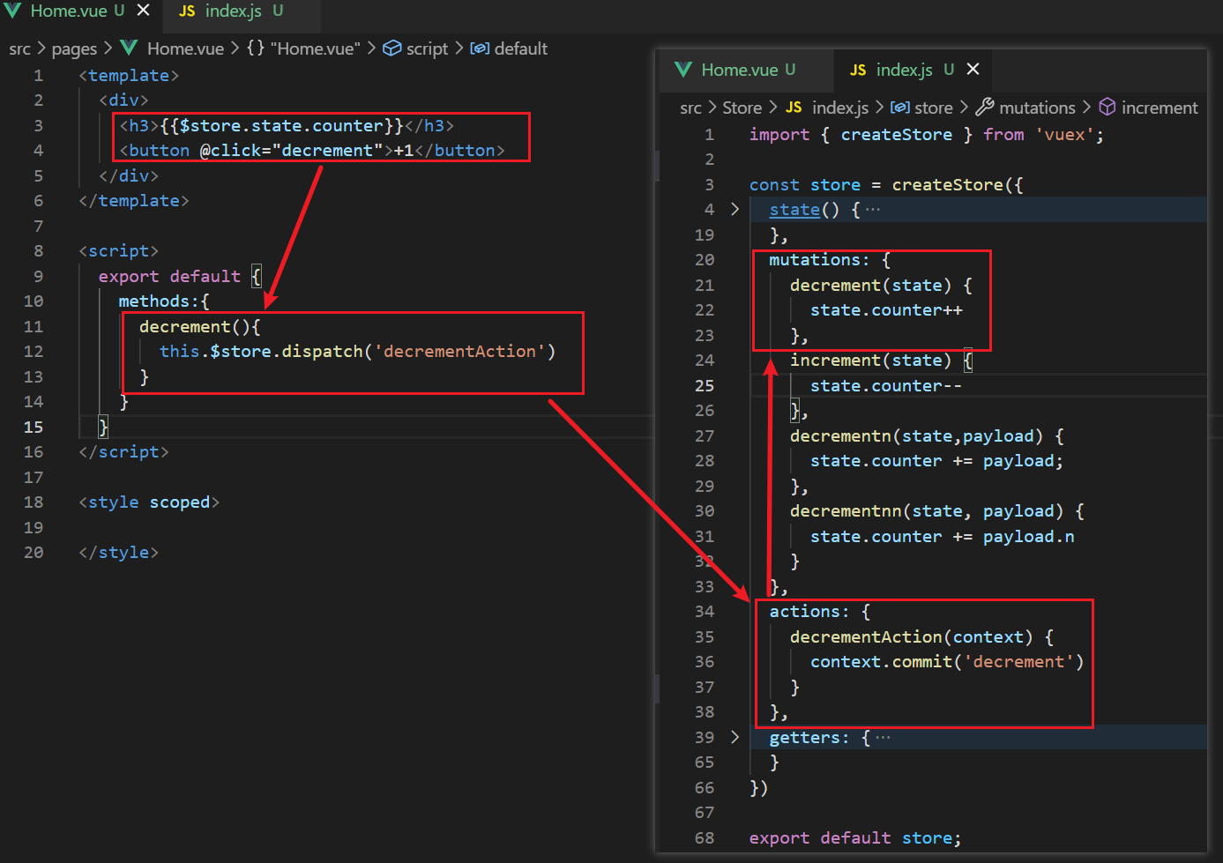The width and height of the screenshot is (1223, 863).
Task: Click 'createStore' in the import statement
Action: 896,135
